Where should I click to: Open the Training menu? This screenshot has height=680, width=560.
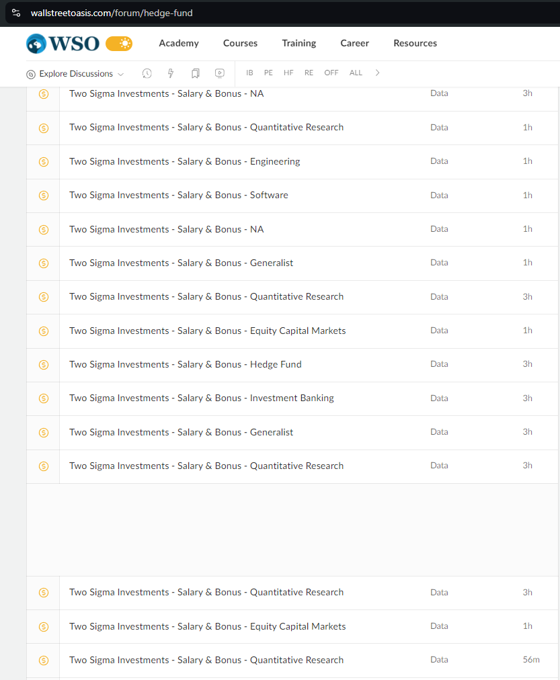point(299,44)
